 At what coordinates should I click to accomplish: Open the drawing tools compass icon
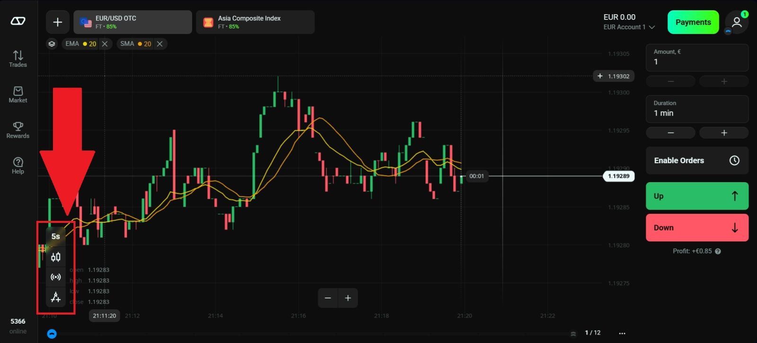(55, 297)
